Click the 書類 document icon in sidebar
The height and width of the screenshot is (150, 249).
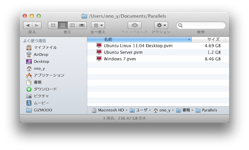(x=29, y=82)
